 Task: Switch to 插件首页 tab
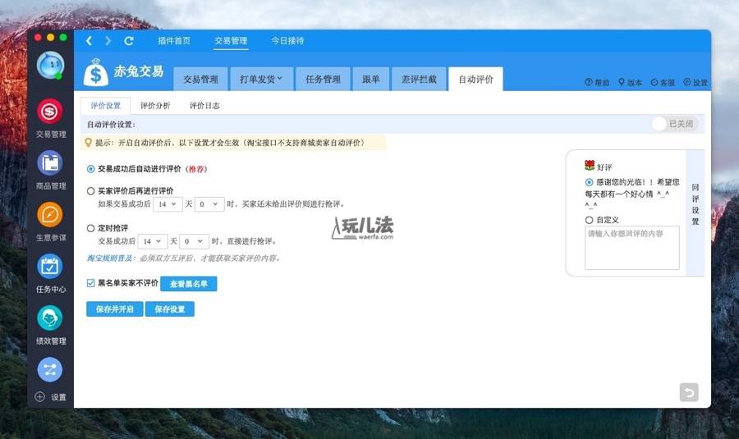point(174,41)
